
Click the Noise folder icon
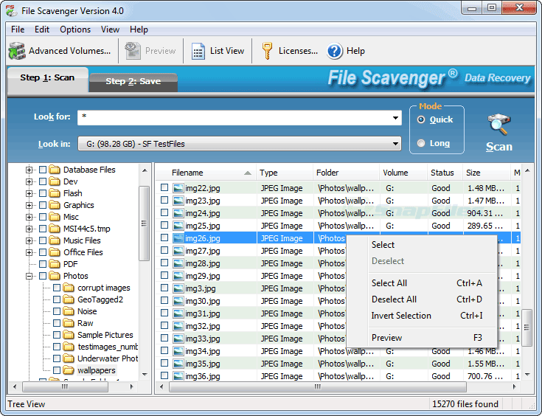(69, 311)
